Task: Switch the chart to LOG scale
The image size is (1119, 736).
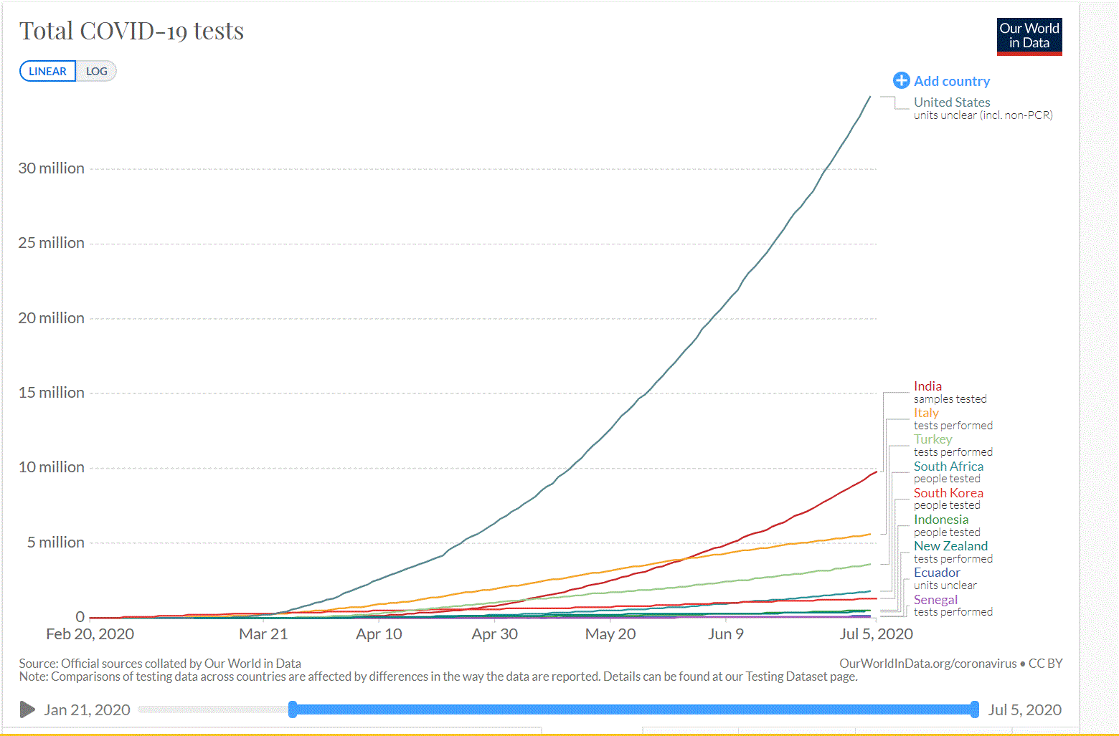Action: 96,72
